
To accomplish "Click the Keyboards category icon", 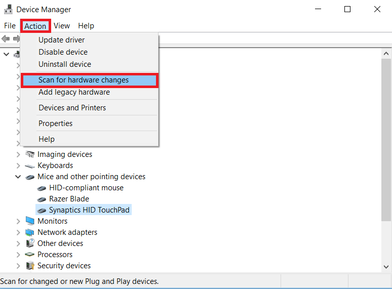I will [30, 166].
